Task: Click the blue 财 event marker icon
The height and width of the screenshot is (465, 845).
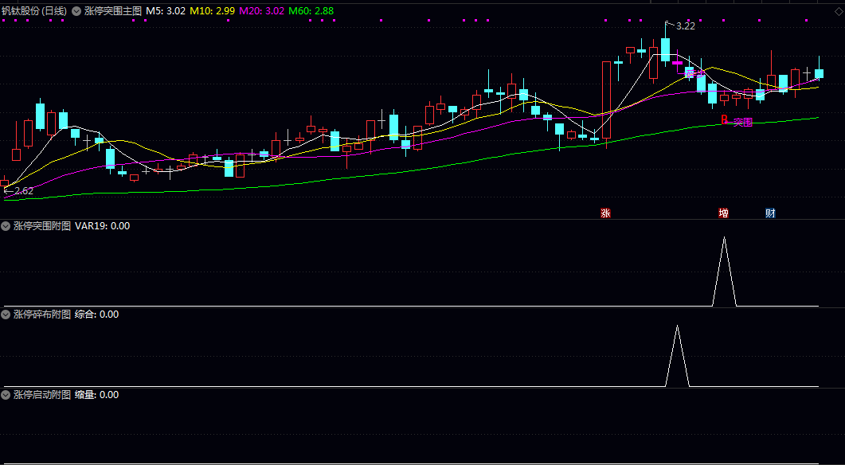Action: (770, 213)
